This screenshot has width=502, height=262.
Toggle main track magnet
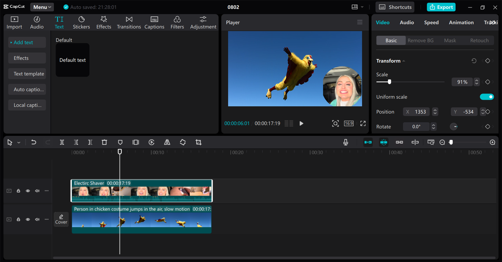368,142
